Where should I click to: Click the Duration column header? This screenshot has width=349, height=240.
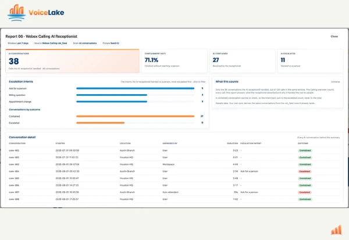232,143
